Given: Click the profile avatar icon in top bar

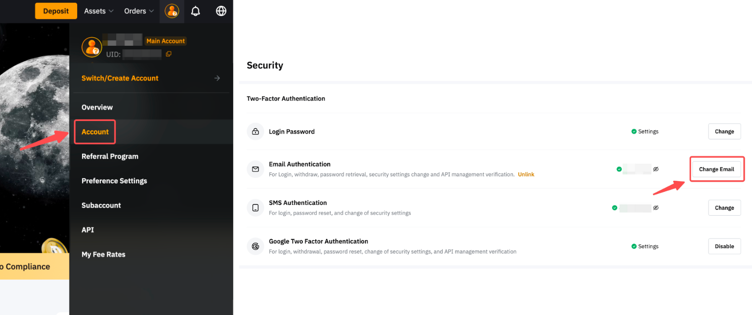Looking at the screenshot, I should (172, 11).
